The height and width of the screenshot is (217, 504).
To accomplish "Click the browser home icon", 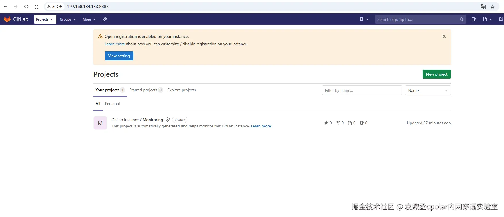I will 36,7.
